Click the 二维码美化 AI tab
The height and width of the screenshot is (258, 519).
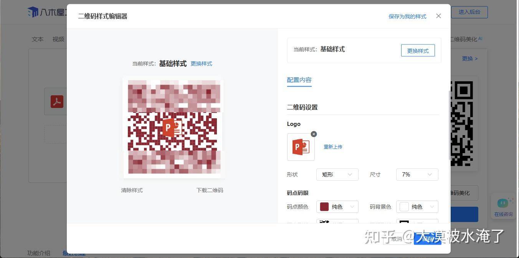pos(466,39)
